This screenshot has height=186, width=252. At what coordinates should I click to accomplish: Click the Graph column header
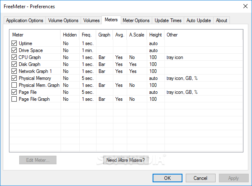click(104, 35)
